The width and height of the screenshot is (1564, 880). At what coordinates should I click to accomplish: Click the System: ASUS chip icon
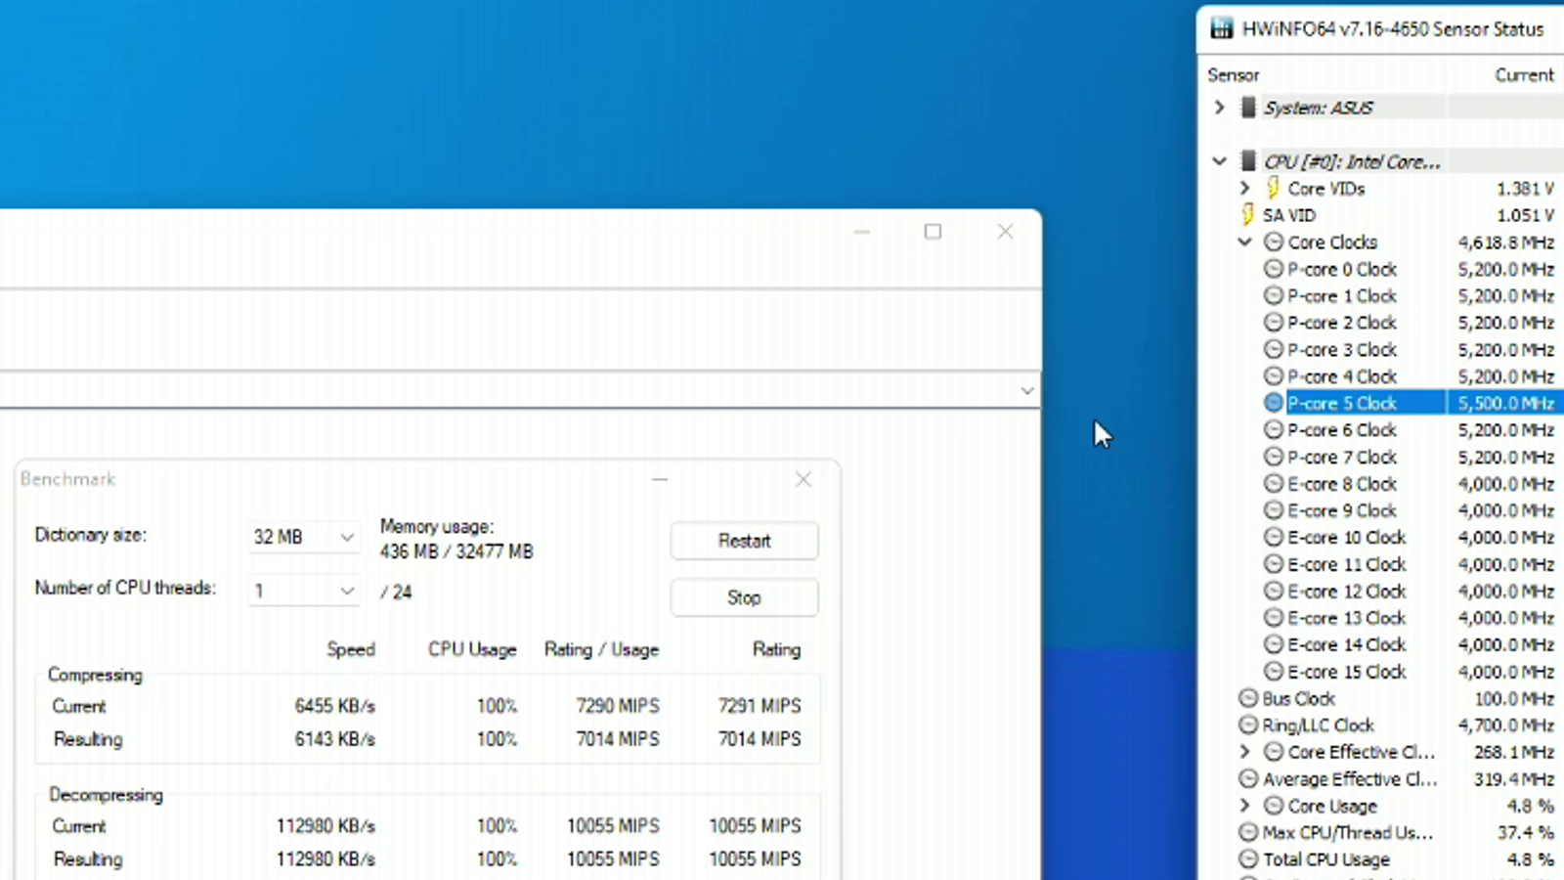tap(1248, 107)
